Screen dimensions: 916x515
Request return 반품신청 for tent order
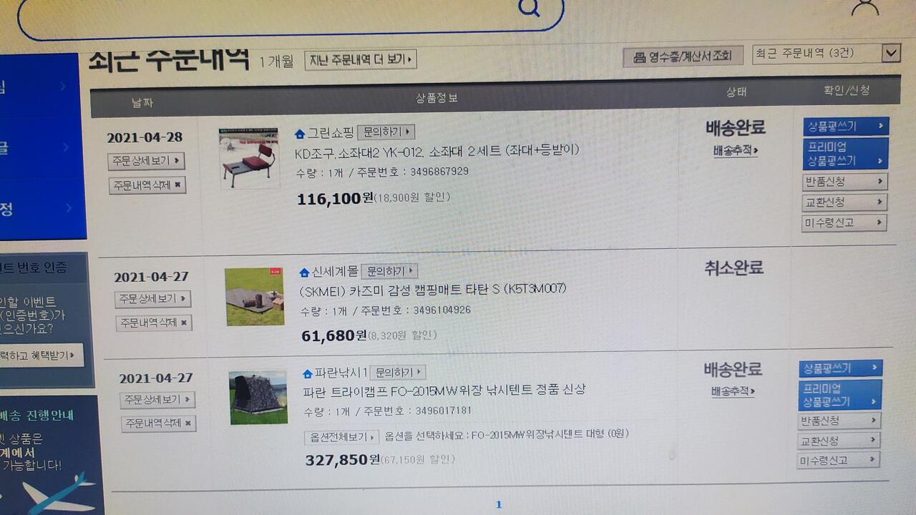tap(839, 421)
